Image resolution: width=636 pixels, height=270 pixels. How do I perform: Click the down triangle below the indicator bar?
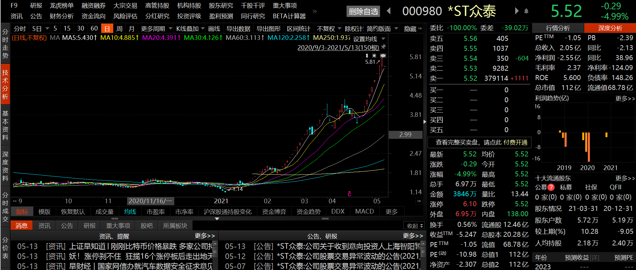(217, 219)
